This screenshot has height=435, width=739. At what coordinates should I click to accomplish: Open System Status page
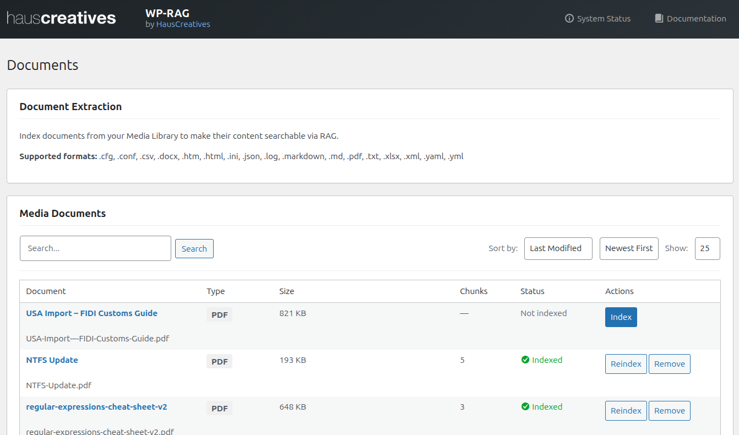[x=598, y=19]
